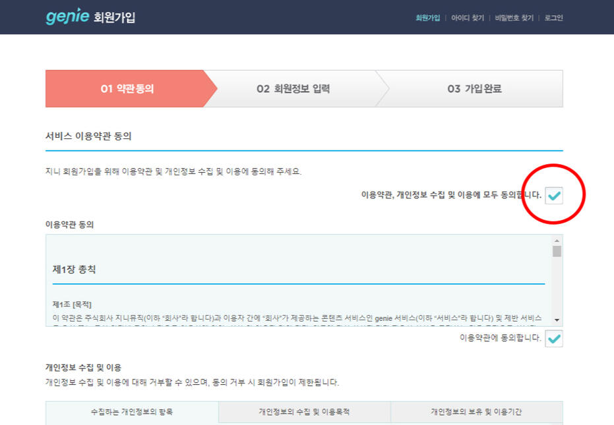Open the 회원가입 link in top navigation
Image resolution: width=614 pixels, height=425 pixels.
coord(427,18)
